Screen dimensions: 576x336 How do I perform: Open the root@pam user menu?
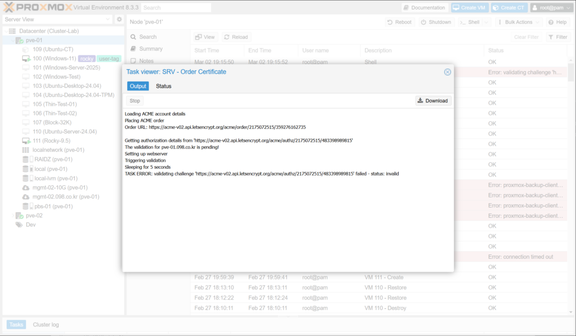tap(551, 8)
